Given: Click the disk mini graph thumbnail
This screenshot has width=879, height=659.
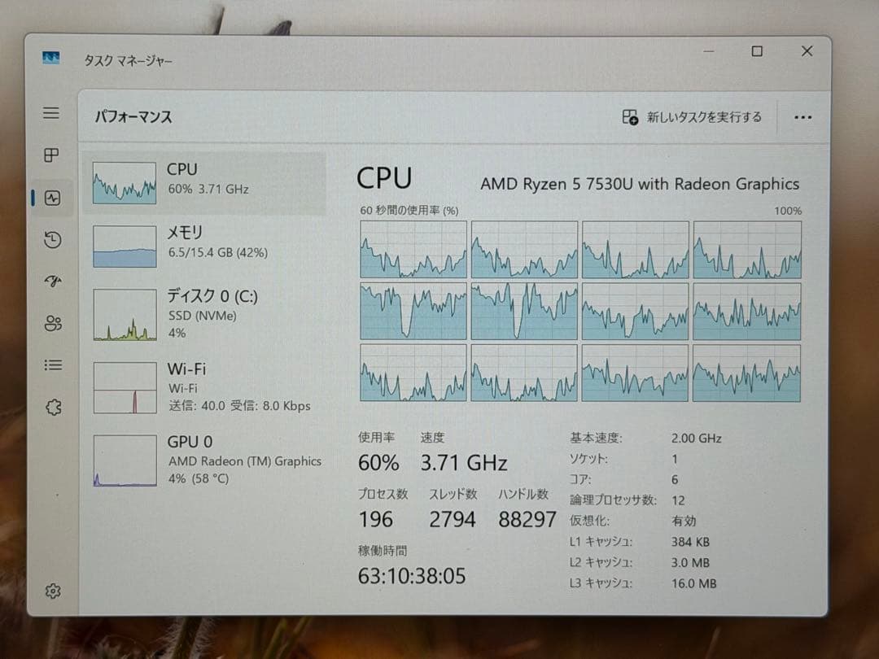Looking at the screenshot, I should (x=125, y=314).
